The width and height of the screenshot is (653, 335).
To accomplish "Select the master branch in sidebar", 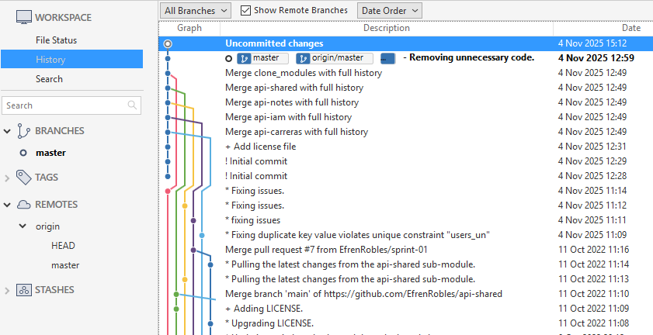I will click(x=50, y=153).
